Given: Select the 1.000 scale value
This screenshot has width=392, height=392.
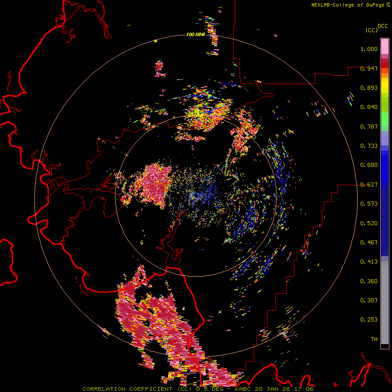Looking at the screenshot, I should [x=369, y=49].
